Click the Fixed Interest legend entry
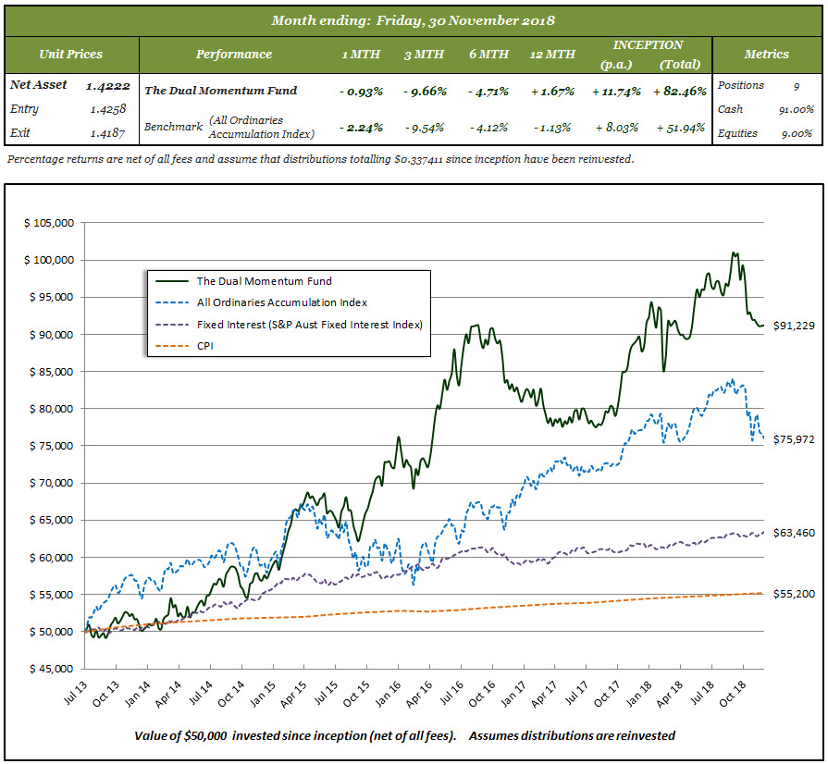Screen dimensions: 828x764 coord(309,325)
